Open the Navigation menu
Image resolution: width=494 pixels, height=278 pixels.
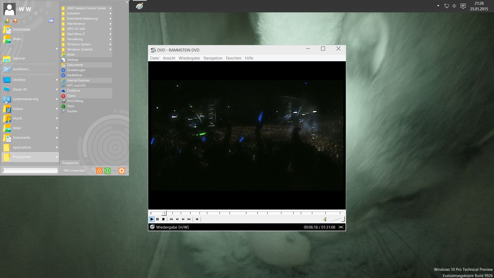(213, 58)
